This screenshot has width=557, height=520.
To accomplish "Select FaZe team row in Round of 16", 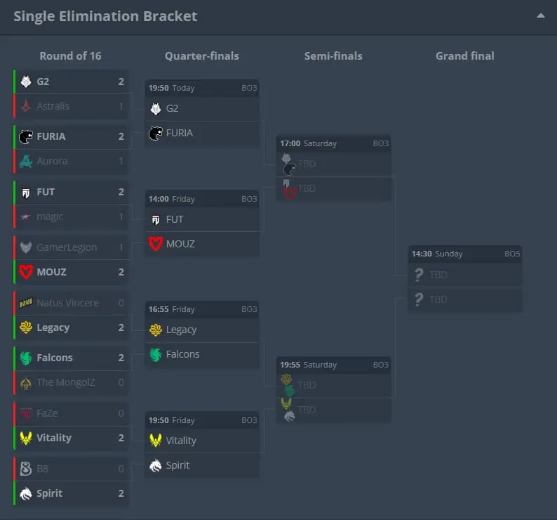I will tap(71, 413).
